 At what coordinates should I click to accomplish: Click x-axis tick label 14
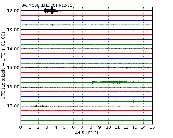143,127
